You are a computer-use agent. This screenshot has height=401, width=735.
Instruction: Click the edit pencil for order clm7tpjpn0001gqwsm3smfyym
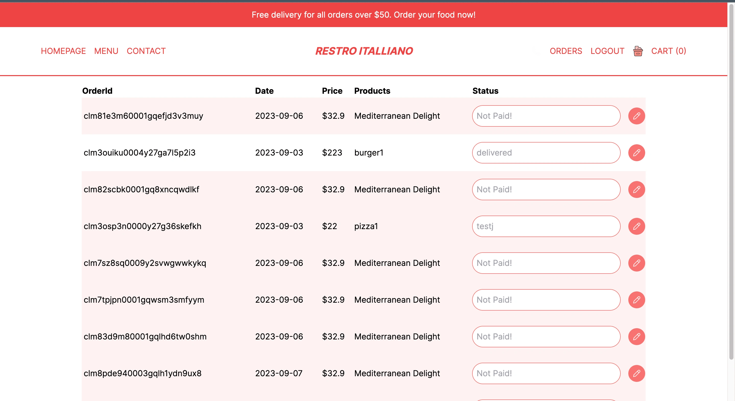click(636, 300)
